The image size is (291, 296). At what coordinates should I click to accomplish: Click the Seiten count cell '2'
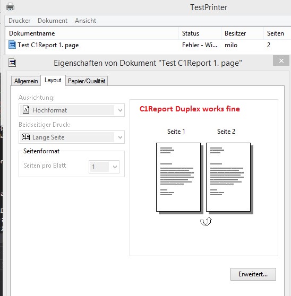[269, 45]
